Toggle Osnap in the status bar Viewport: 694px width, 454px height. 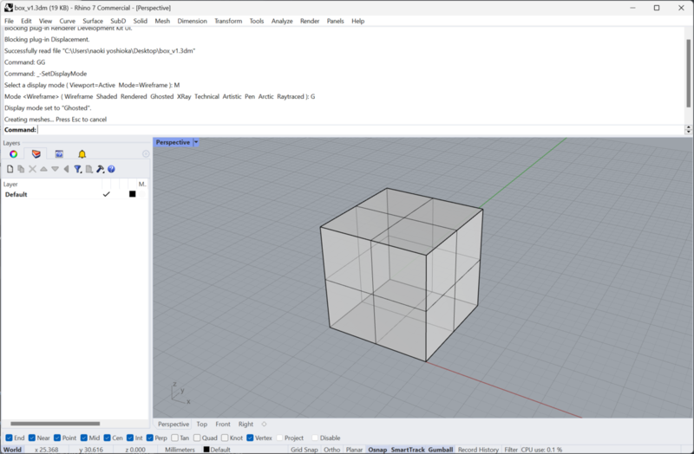(377, 450)
